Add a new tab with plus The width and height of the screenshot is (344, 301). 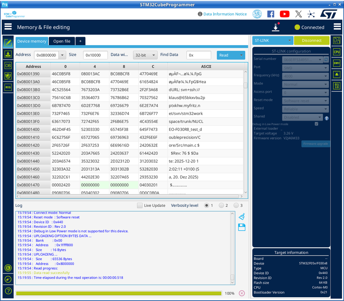[80, 41]
